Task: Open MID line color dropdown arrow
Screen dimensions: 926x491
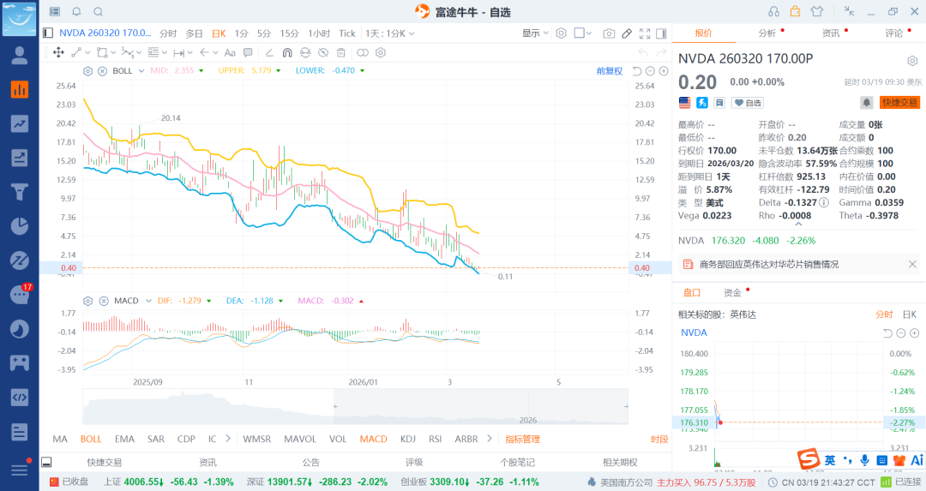Action: pos(201,71)
